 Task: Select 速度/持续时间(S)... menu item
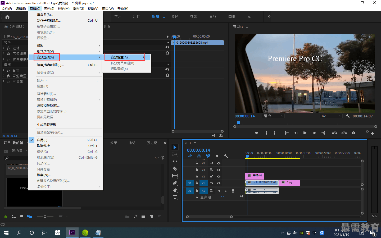(x=65, y=65)
